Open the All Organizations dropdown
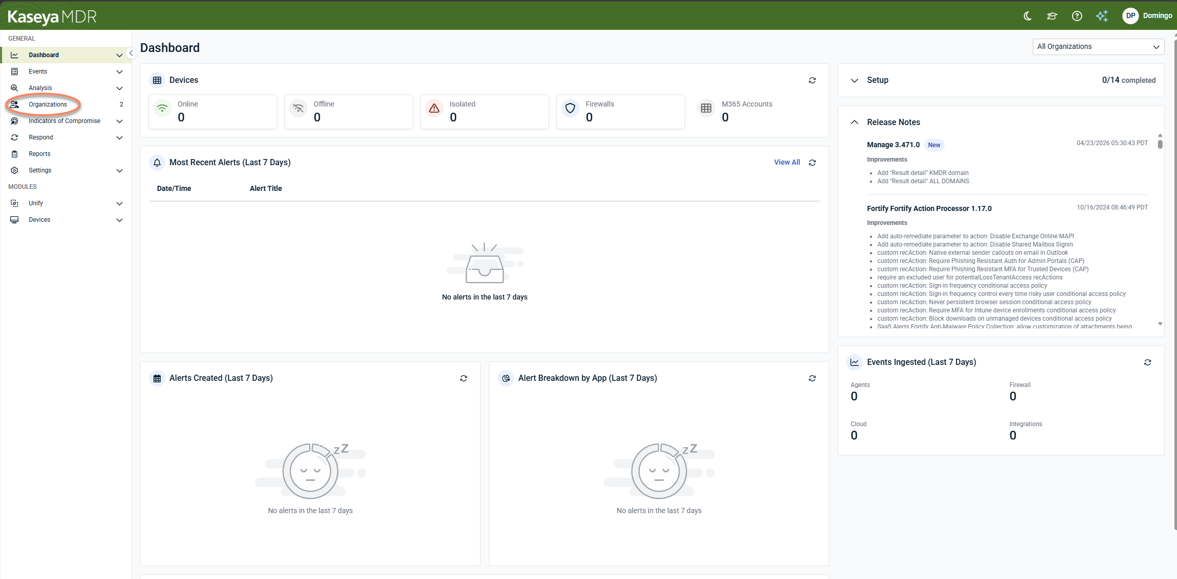Screen dimensions: 1177x579 [x=1098, y=47]
